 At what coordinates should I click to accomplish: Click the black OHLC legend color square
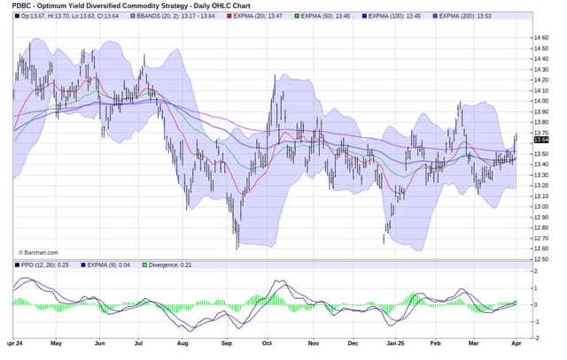coord(17,16)
